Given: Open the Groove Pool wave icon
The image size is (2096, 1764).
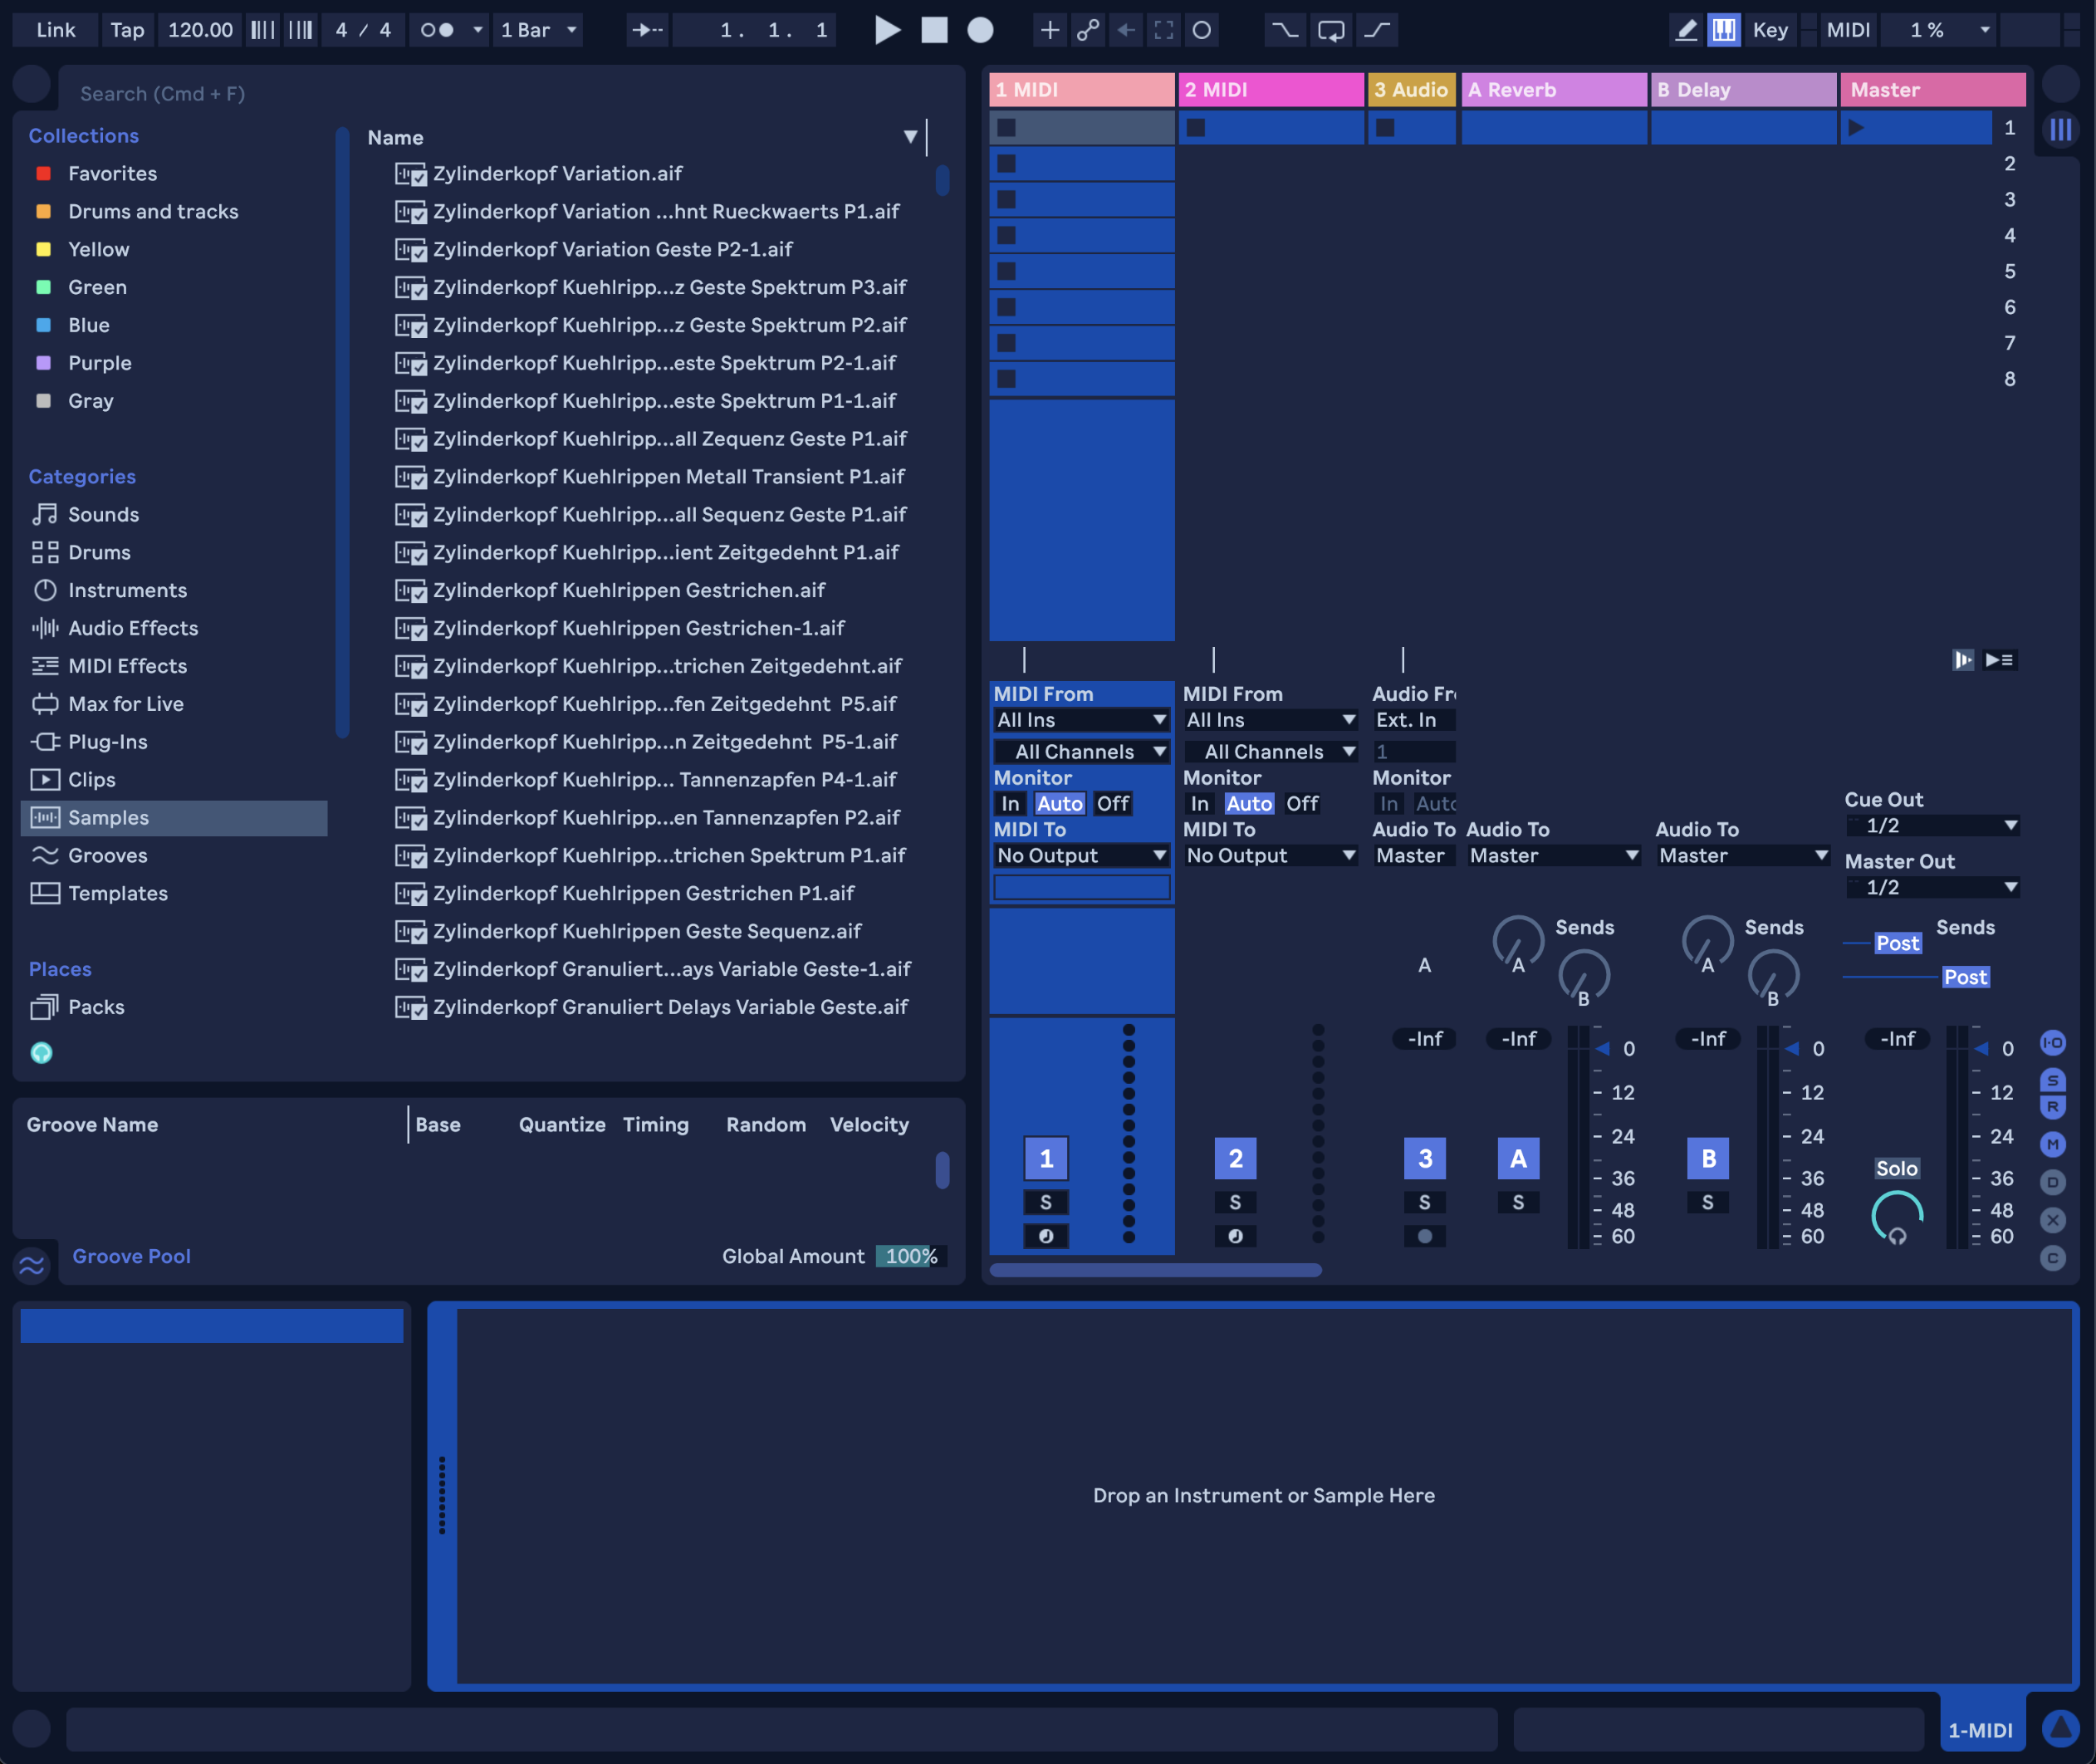Looking at the screenshot, I should [32, 1265].
